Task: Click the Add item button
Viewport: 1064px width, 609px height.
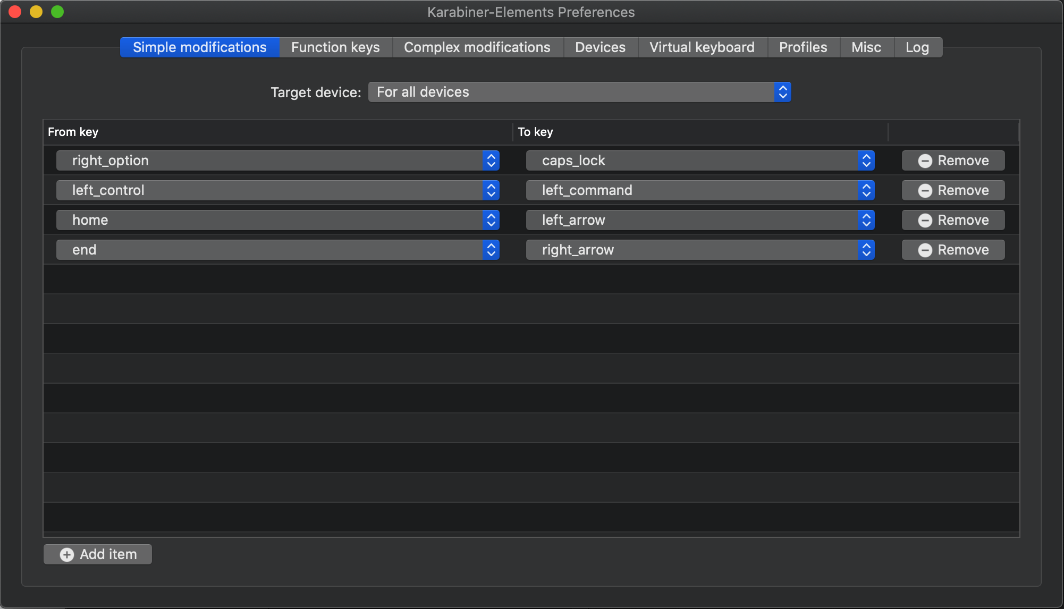Action: point(98,554)
